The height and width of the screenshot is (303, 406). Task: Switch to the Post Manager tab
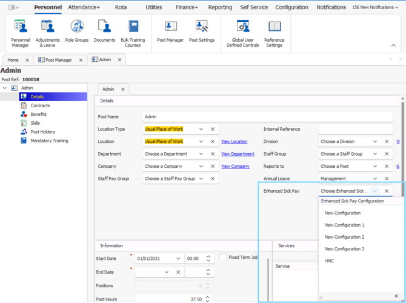coord(58,60)
